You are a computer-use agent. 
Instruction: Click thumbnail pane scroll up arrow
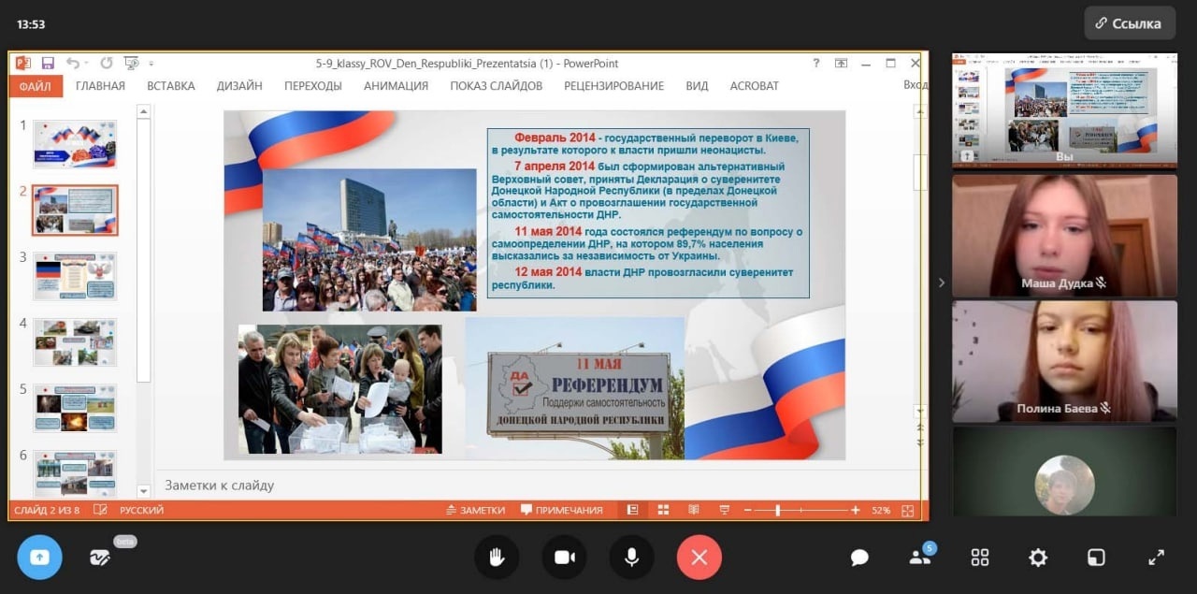[143, 112]
